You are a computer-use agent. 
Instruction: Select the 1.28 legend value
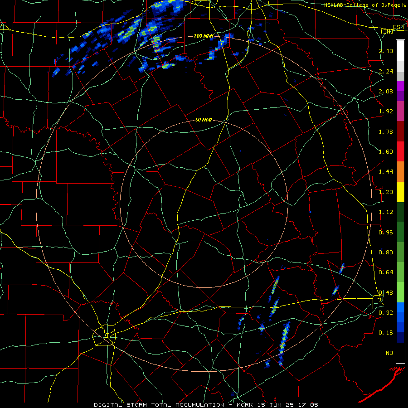click(386, 192)
